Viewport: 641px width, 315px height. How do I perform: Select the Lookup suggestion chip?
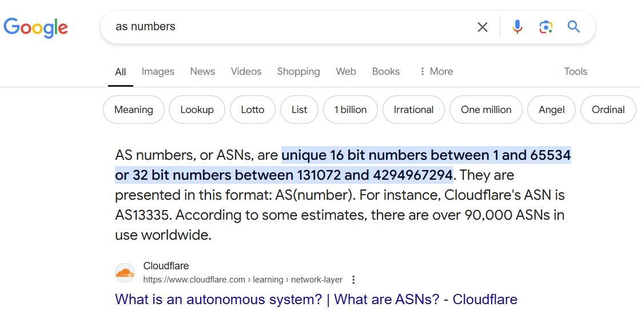pyautogui.click(x=197, y=110)
